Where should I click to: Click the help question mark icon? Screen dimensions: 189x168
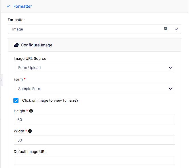pyautogui.click(x=165, y=28)
